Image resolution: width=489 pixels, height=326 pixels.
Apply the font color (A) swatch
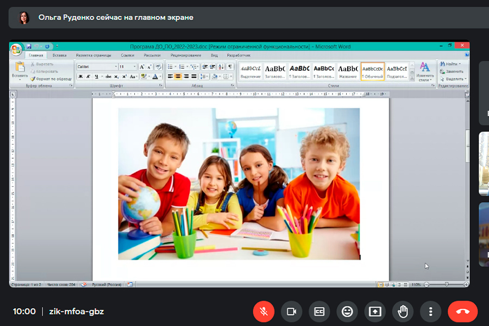click(155, 77)
